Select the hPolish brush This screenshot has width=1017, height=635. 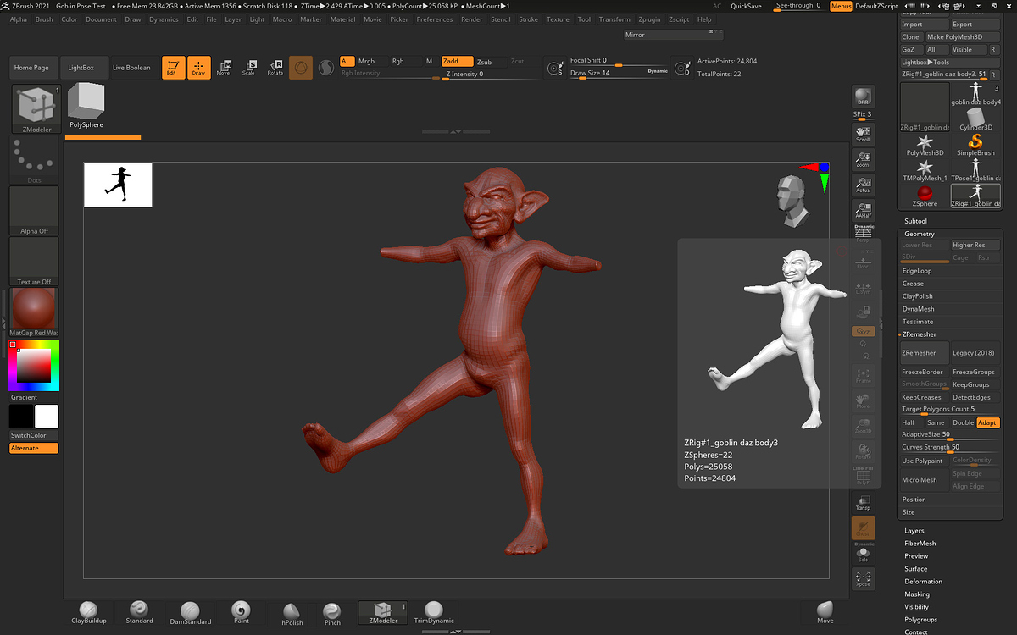tap(292, 614)
